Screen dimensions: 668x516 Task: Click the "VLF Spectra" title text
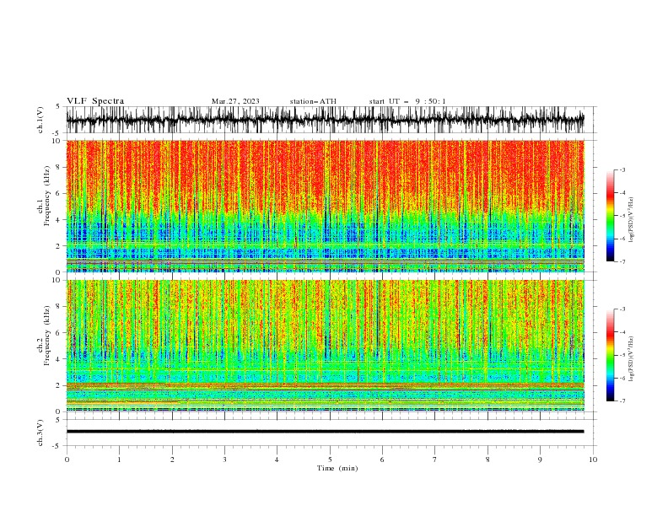click(x=95, y=101)
